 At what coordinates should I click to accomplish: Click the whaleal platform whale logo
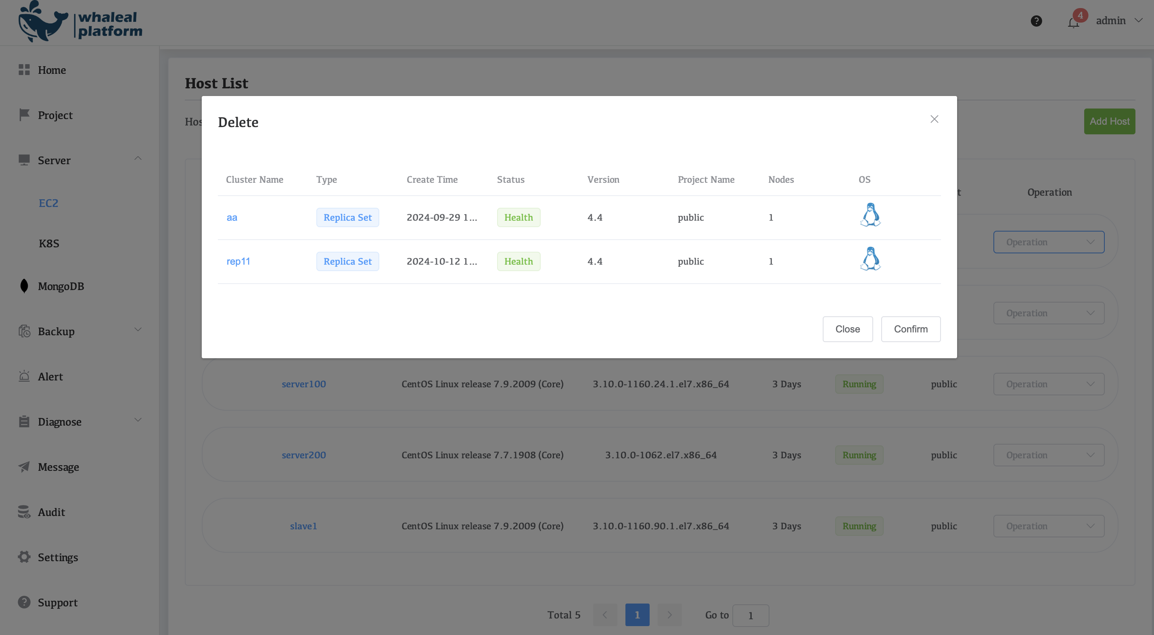(42, 23)
